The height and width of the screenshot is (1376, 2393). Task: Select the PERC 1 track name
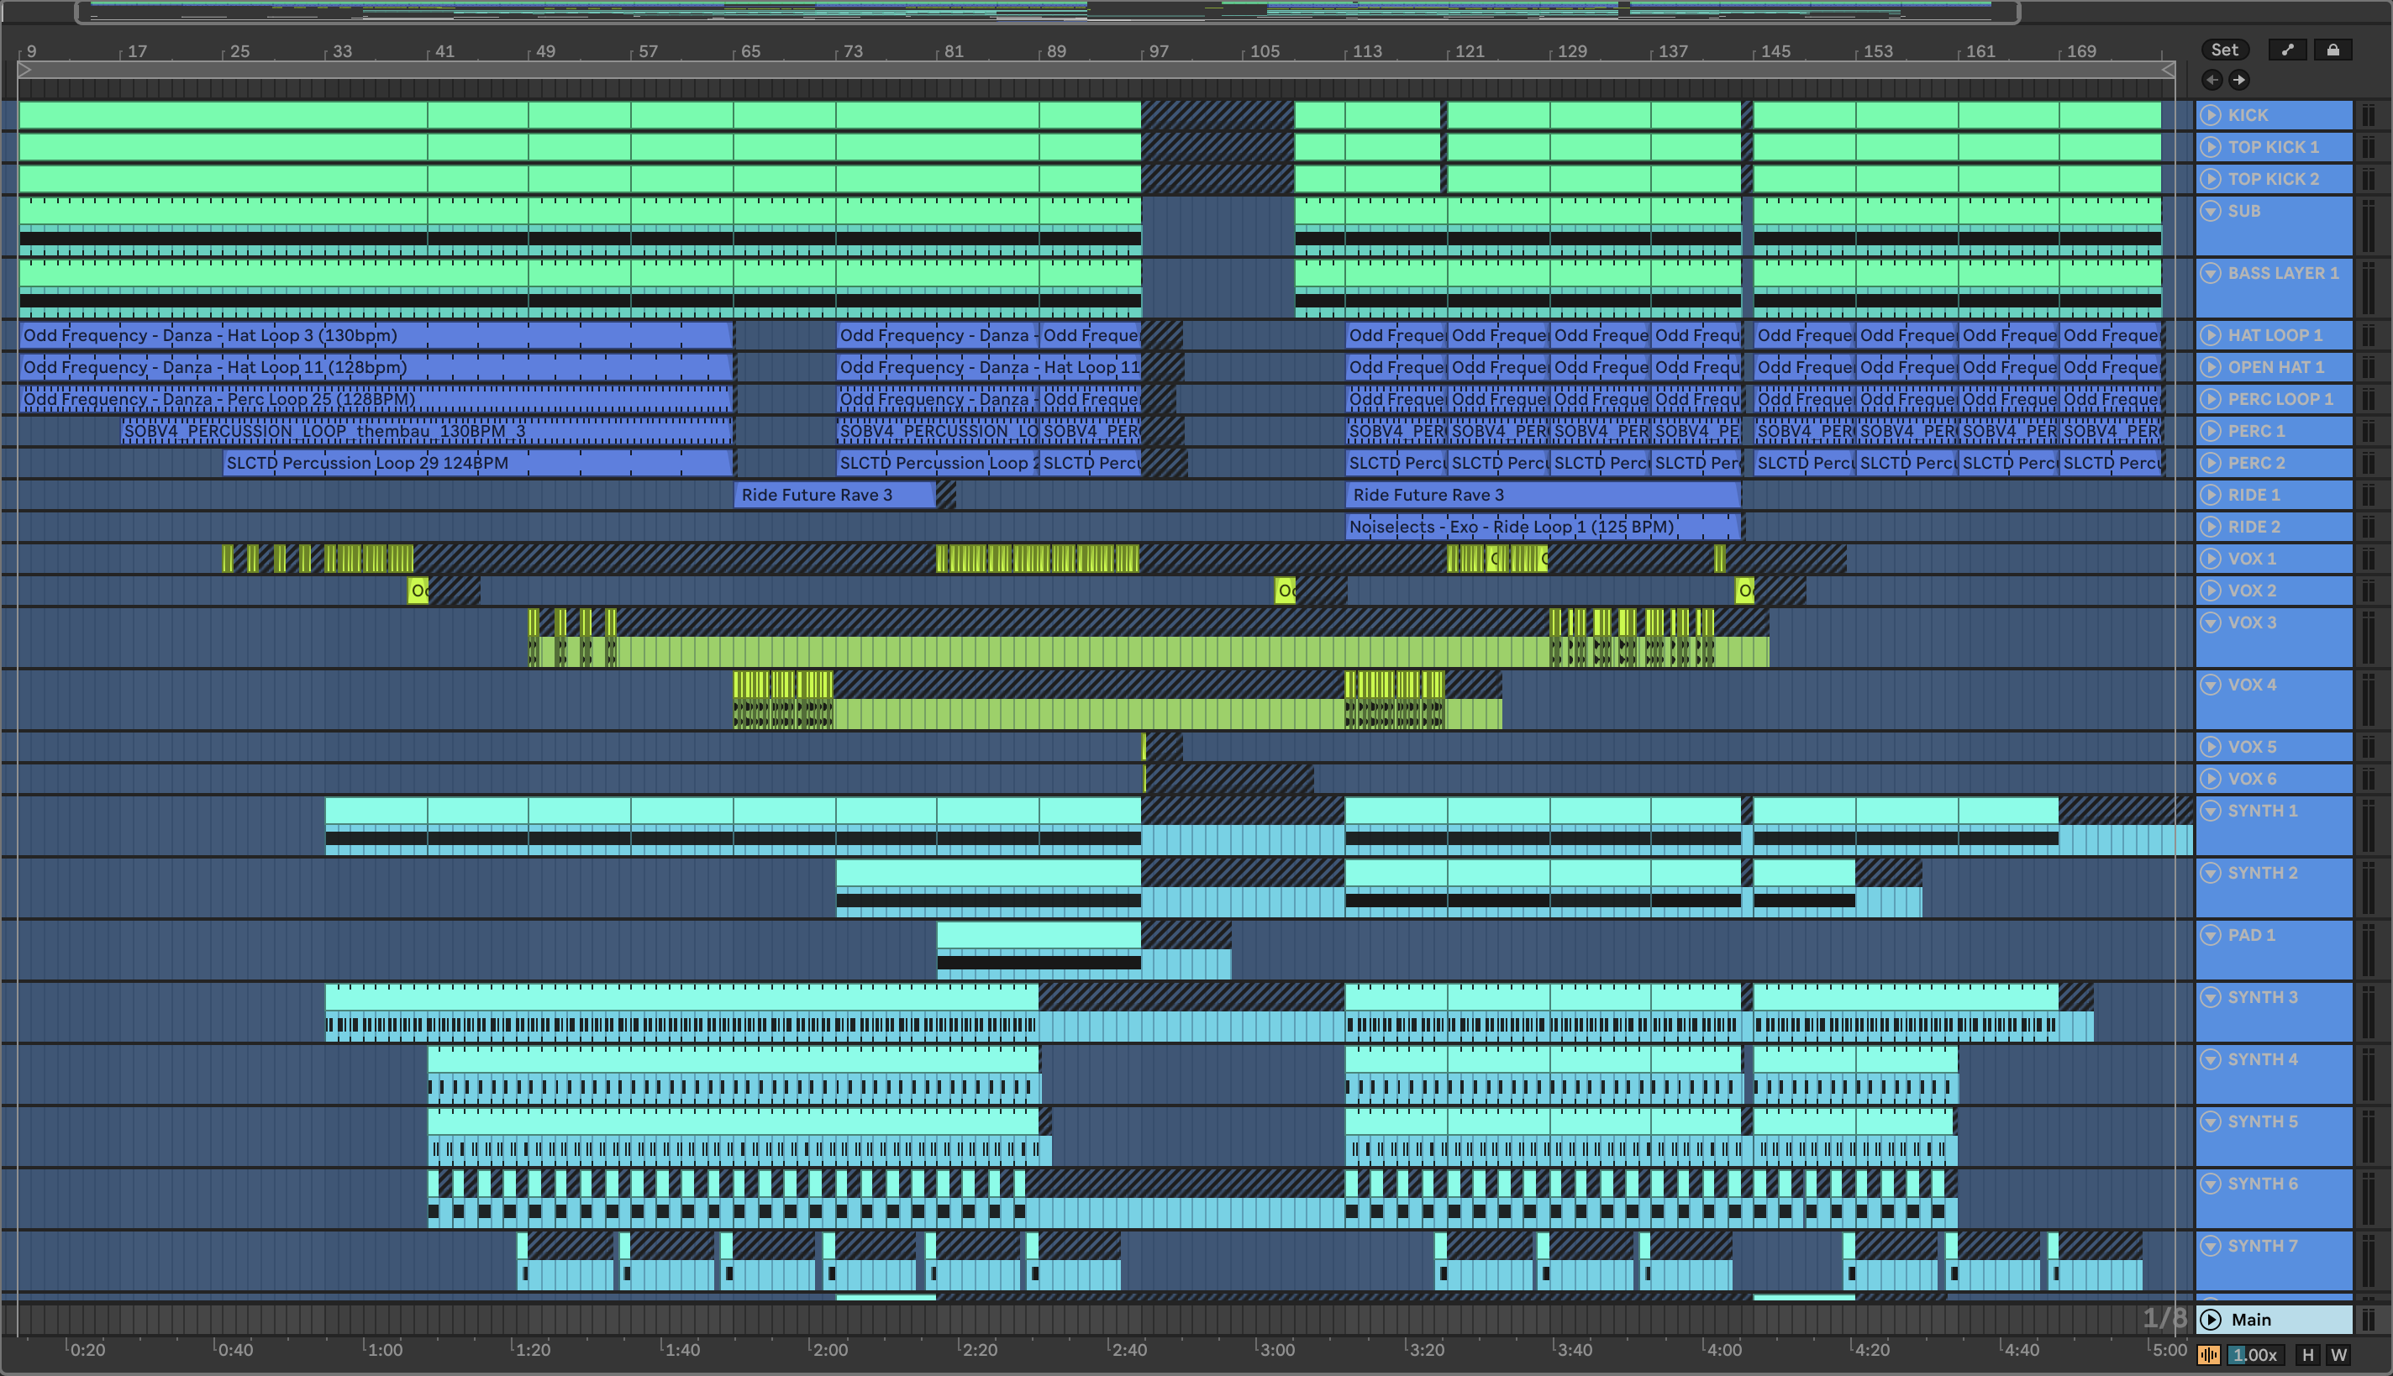pyautogui.click(x=2256, y=431)
